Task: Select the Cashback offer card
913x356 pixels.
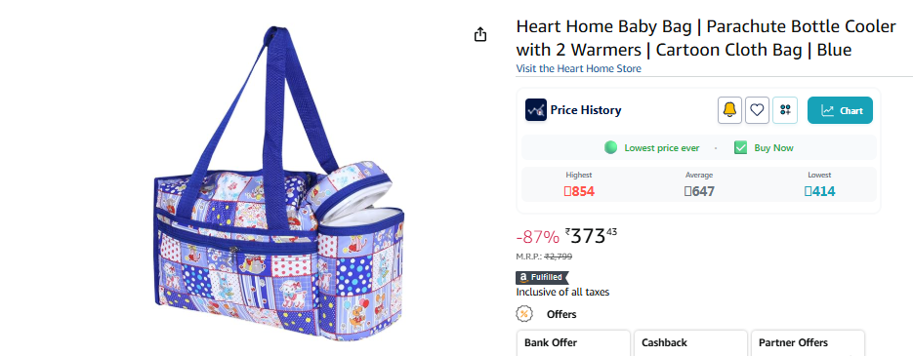Action: click(690, 343)
